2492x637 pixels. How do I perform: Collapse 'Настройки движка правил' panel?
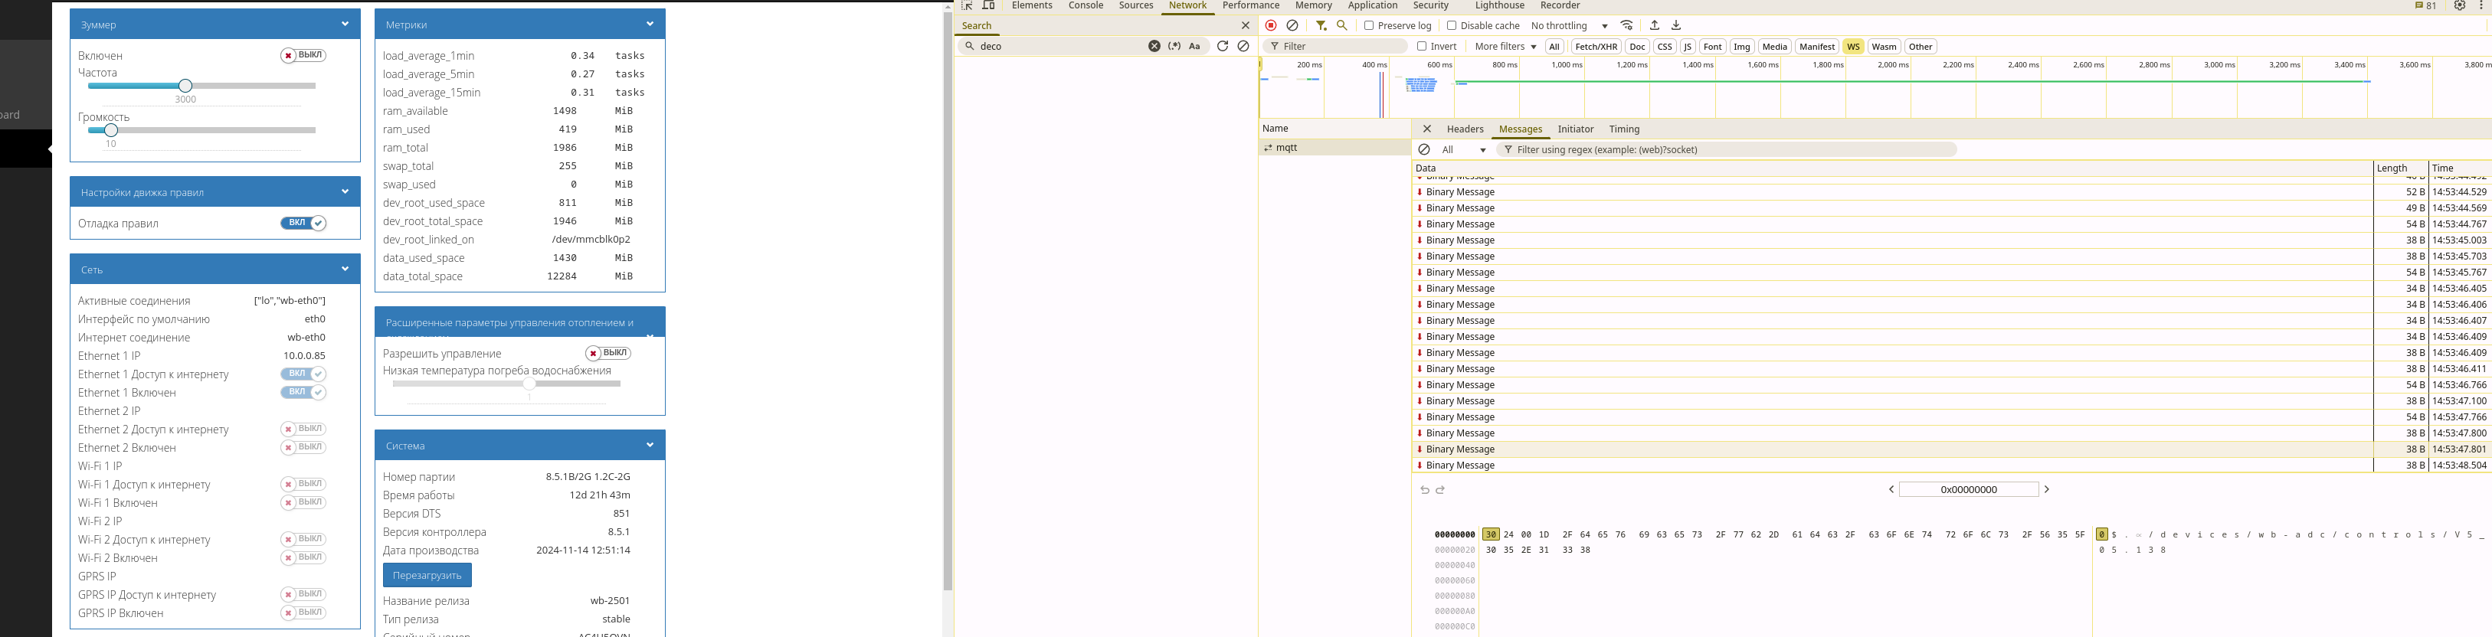tap(345, 191)
